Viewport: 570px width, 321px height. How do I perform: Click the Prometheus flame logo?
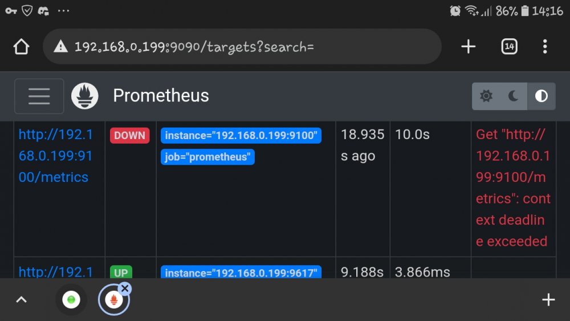click(x=85, y=96)
